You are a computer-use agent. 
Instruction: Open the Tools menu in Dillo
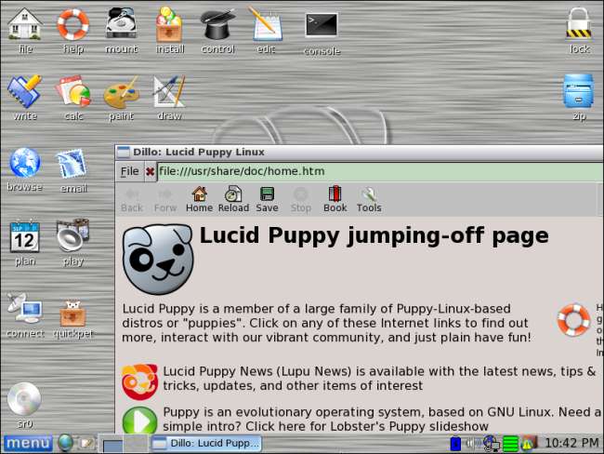369,199
